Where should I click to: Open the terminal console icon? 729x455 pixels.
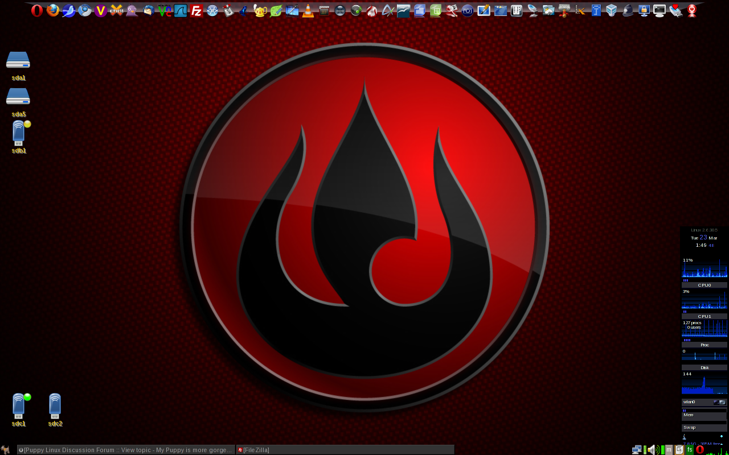[x=660, y=10]
